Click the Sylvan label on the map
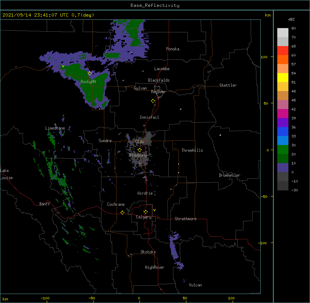 (140, 88)
